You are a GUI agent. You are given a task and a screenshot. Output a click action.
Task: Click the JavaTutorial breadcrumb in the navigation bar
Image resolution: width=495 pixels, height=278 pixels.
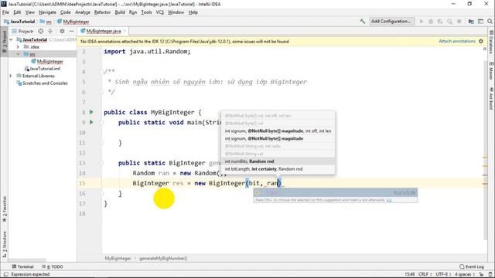coord(19,22)
